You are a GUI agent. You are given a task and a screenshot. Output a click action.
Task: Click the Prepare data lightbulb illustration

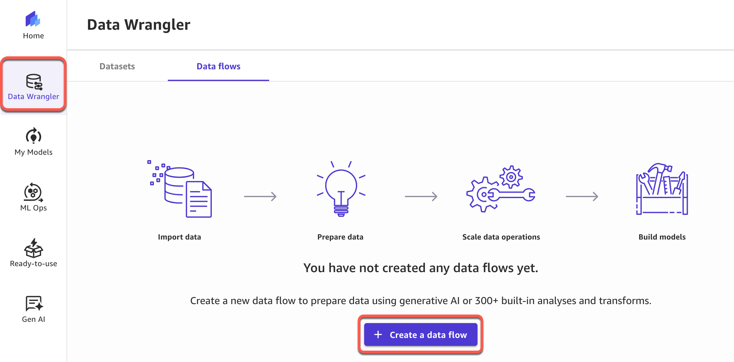(341, 189)
